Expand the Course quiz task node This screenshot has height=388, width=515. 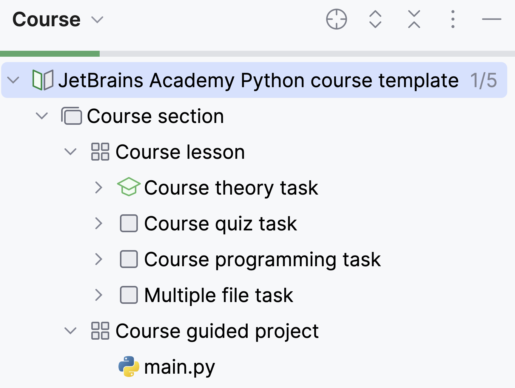pos(98,223)
